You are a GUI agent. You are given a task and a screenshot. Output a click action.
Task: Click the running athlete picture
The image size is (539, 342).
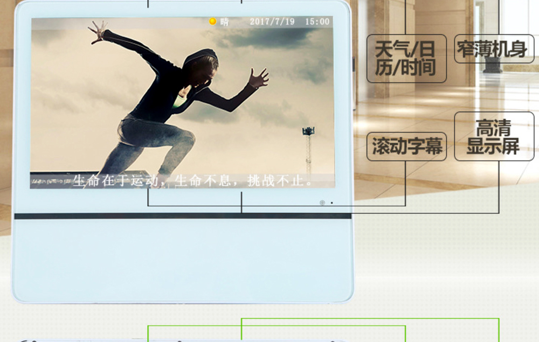pyautogui.click(x=182, y=103)
